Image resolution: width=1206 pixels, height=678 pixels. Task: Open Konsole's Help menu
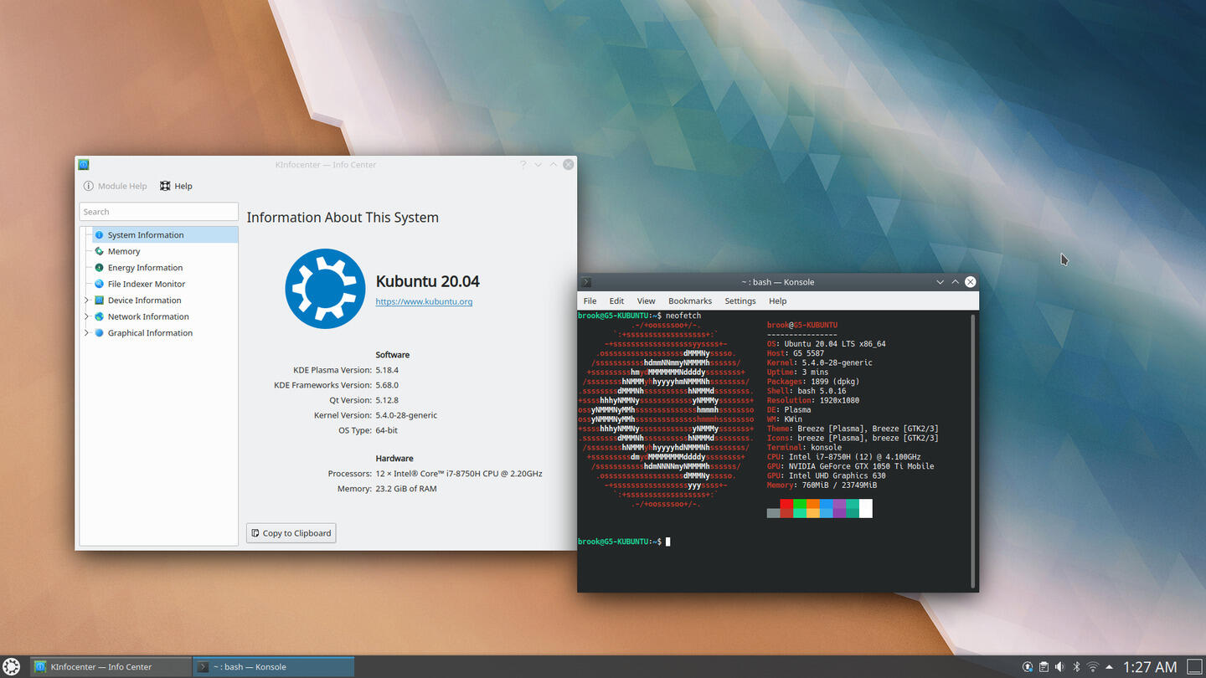point(777,300)
